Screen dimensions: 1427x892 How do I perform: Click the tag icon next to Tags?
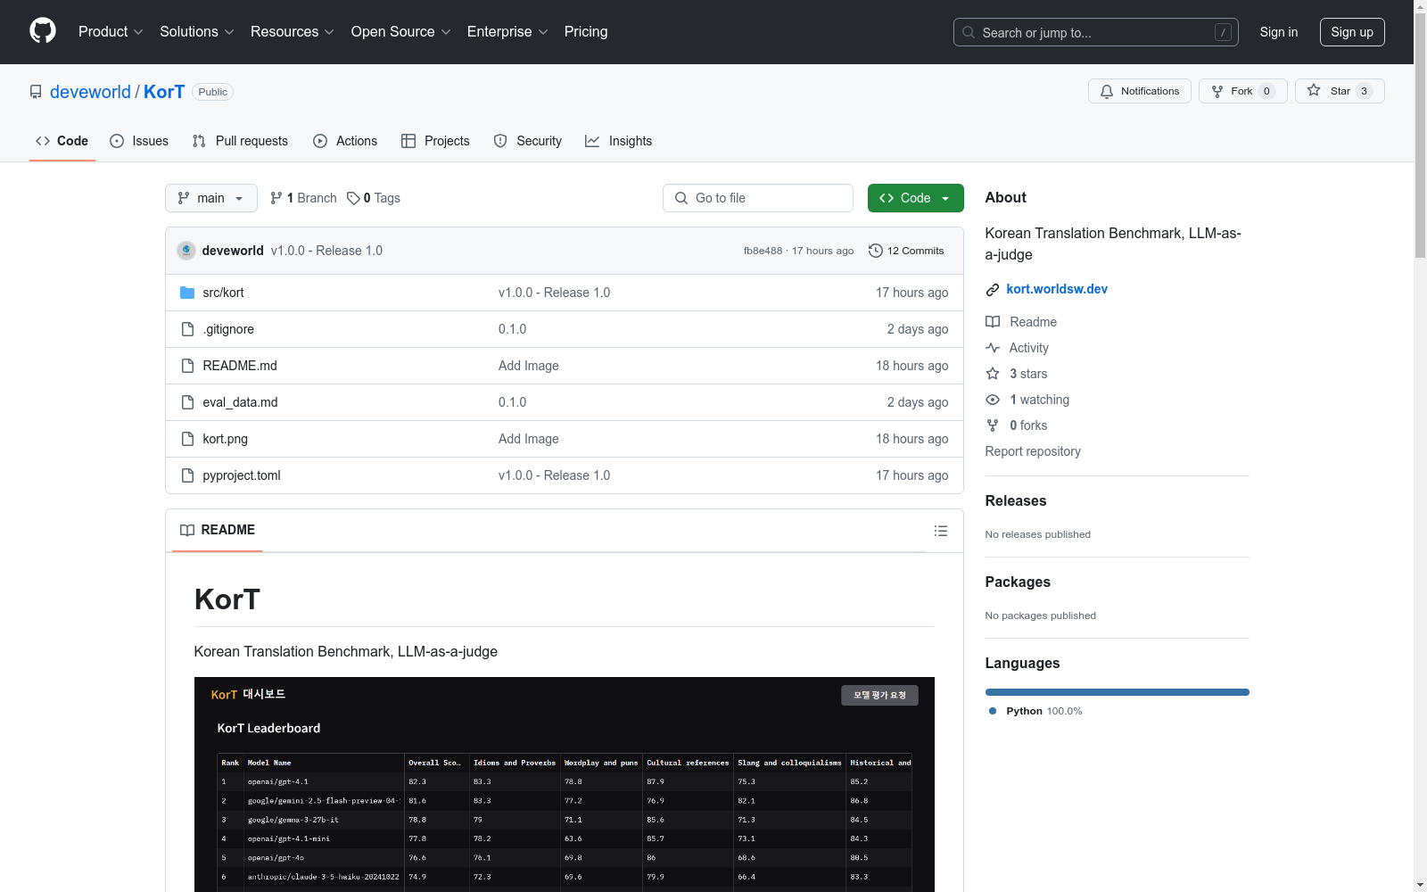[353, 198]
